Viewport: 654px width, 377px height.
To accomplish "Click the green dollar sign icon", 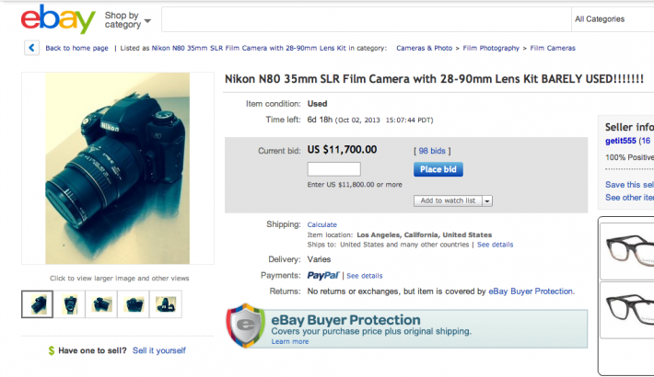I will point(52,350).
